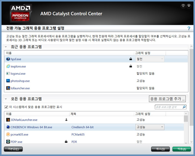Click the 3DMarkLauncher.exe icon
The height and width of the screenshot is (156, 195).
[x=8, y=120]
